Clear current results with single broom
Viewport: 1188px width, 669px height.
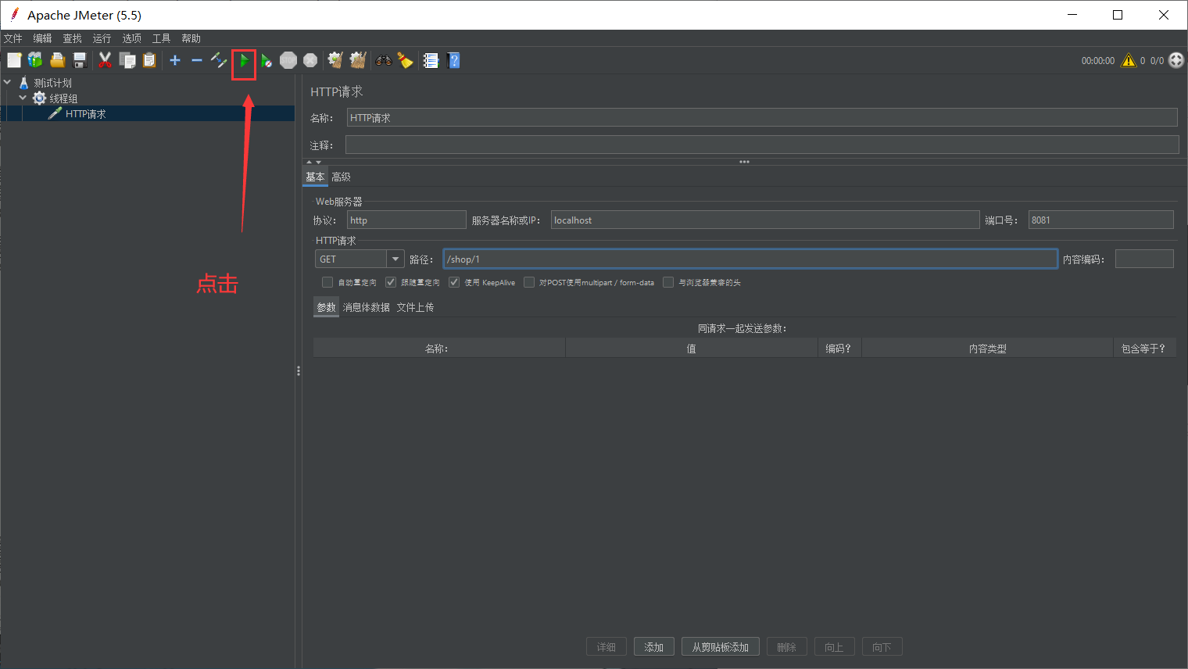[335, 60]
